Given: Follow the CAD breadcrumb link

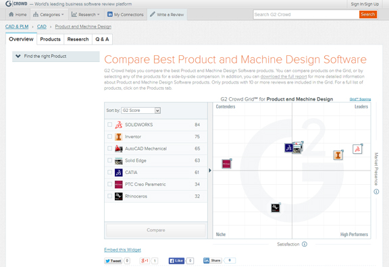Looking at the screenshot, I should click(42, 26).
